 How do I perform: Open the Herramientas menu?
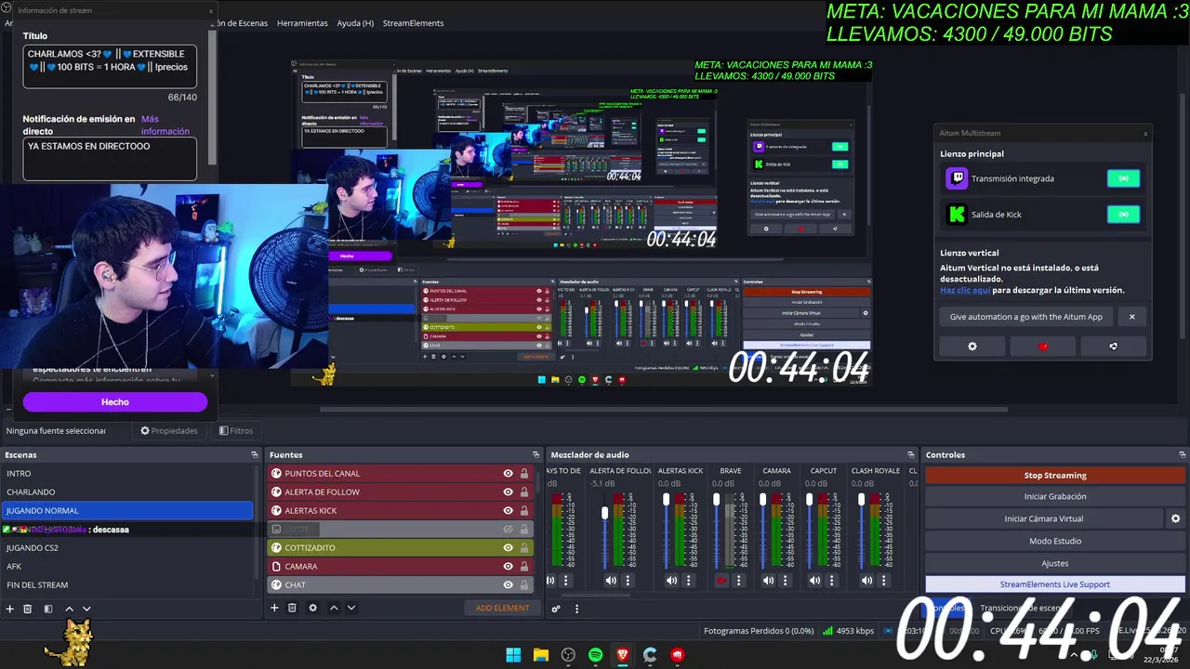coord(302,23)
